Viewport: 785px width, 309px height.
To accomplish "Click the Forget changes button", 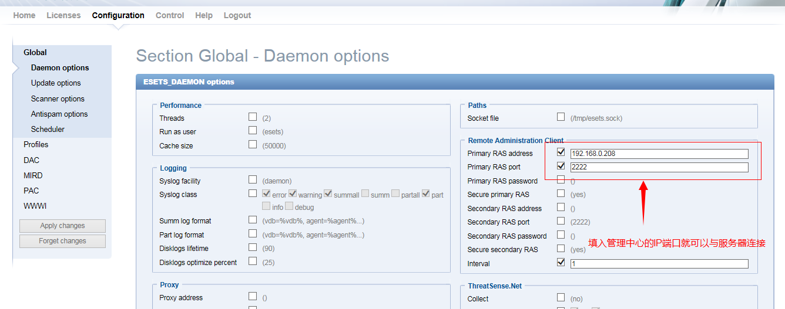I will [x=62, y=241].
